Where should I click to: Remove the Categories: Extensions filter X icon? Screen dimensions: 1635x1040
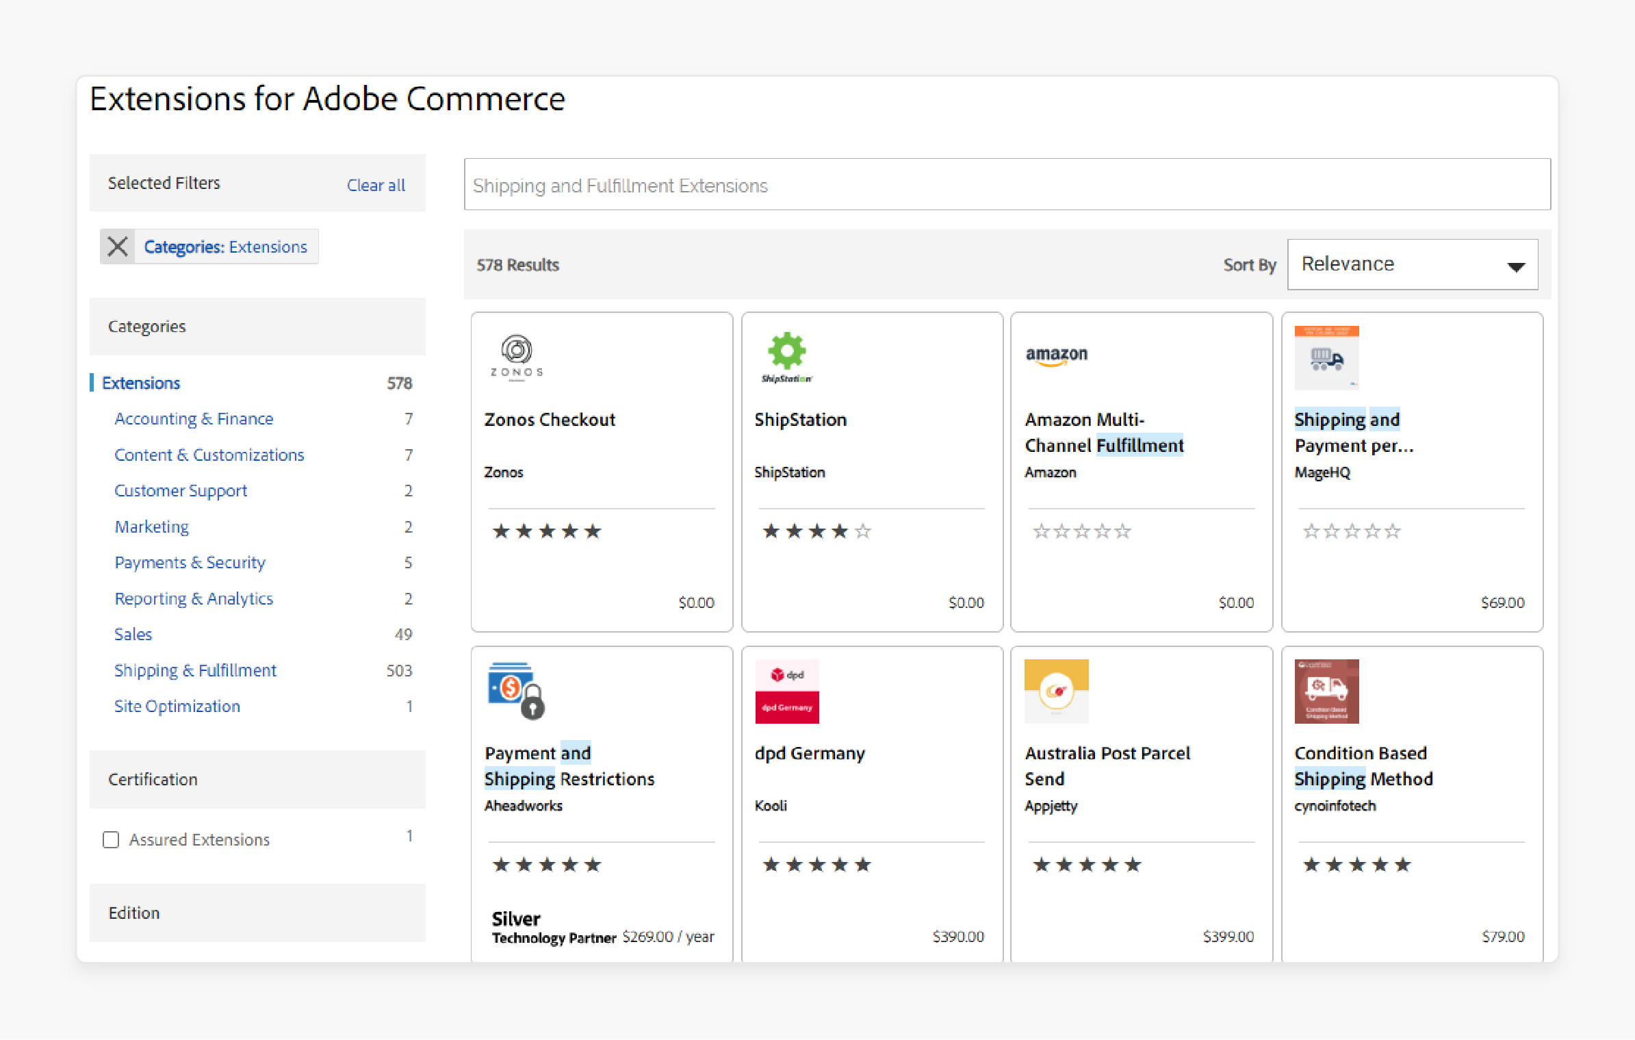tap(118, 246)
